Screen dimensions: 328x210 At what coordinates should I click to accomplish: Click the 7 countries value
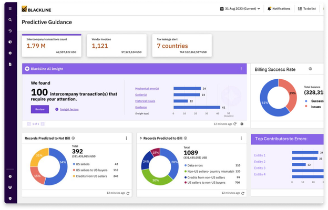pyautogui.click(x=172, y=46)
